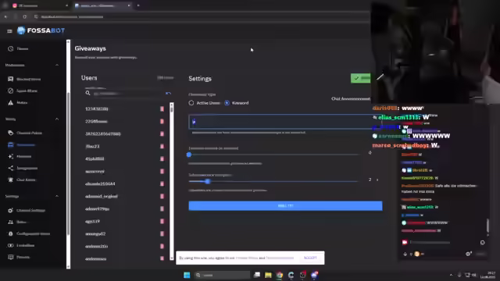Click the blue roll button under Settings
The width and height of the screenshot is (500, 281).
pos(285,206)
